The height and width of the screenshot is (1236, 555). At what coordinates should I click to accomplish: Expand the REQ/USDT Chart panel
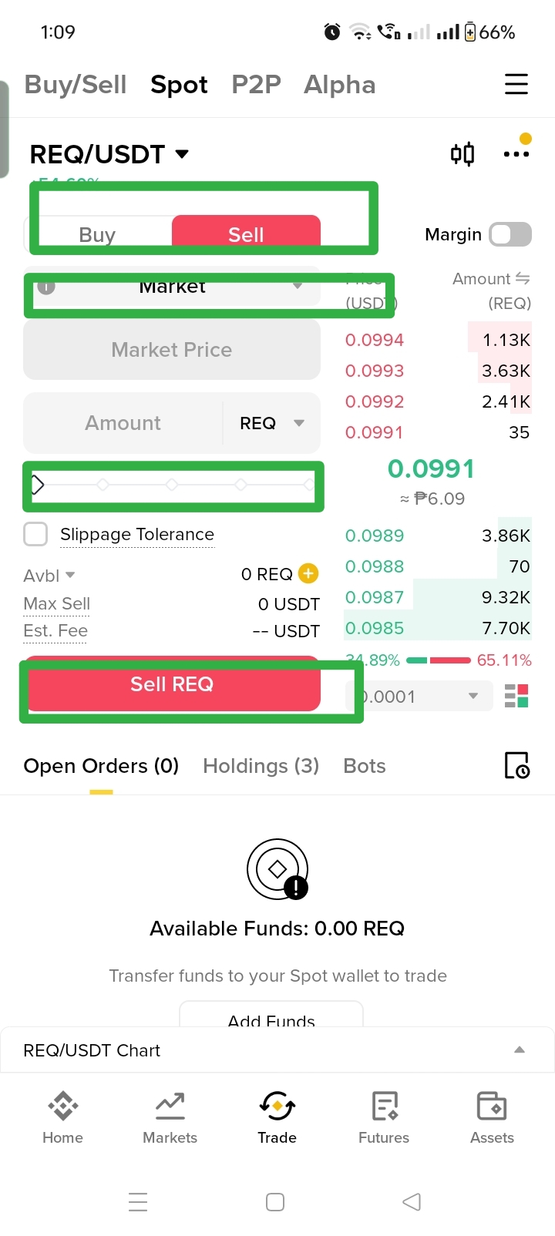277,1050
